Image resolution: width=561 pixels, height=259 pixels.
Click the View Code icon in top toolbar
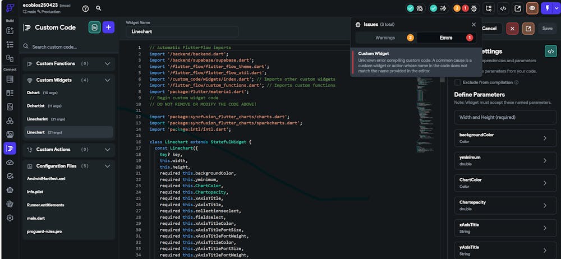click(503, 8)
